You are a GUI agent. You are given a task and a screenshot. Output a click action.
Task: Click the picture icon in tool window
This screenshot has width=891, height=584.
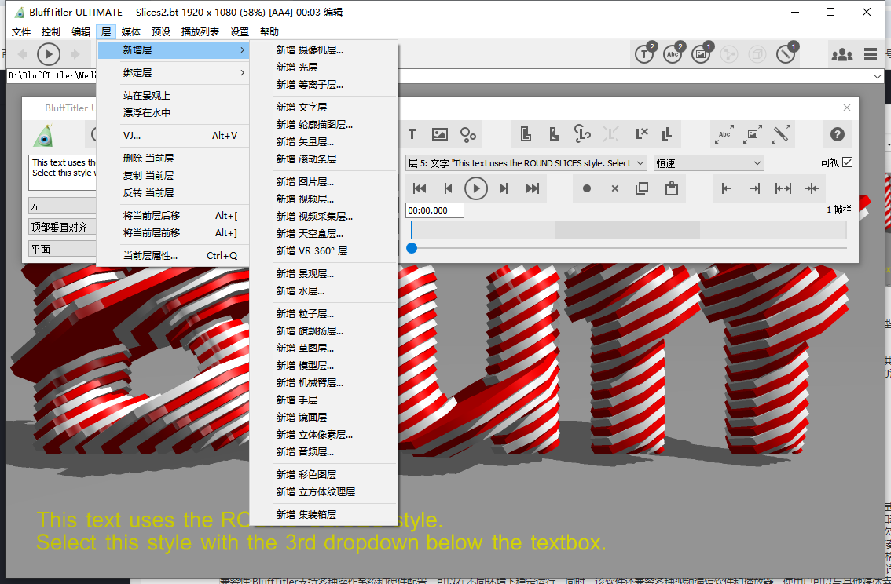coord(440,134)
